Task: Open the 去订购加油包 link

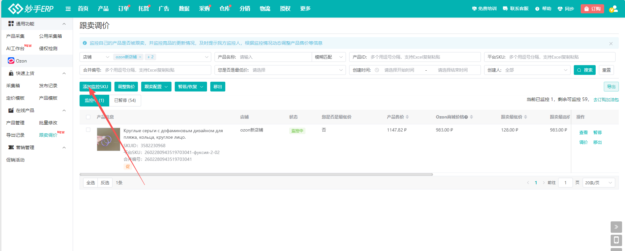Action: [x=606, y=100]
